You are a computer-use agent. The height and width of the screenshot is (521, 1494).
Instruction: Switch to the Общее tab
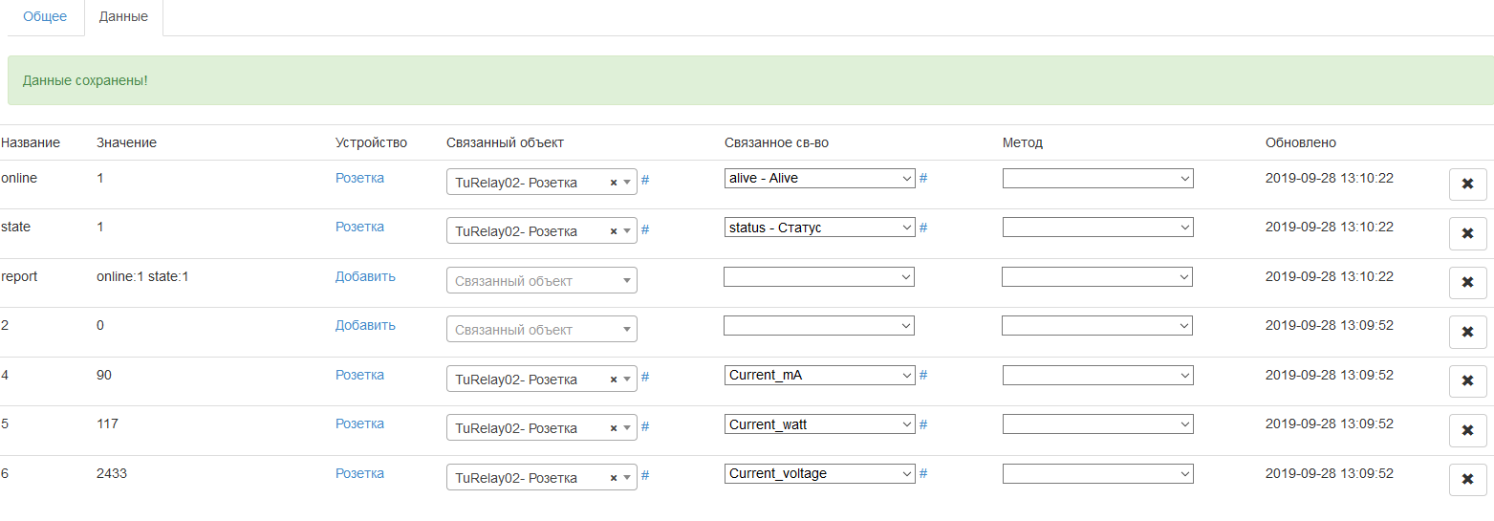(x=45, y=17)
